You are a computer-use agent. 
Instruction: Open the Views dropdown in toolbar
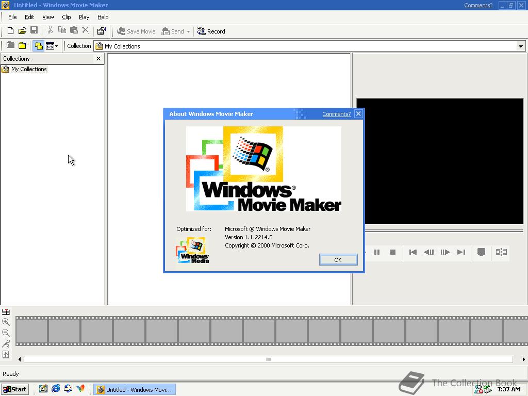tap(52, 46)
